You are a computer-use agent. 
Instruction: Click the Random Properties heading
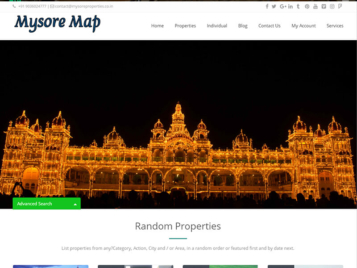(178, 226)
